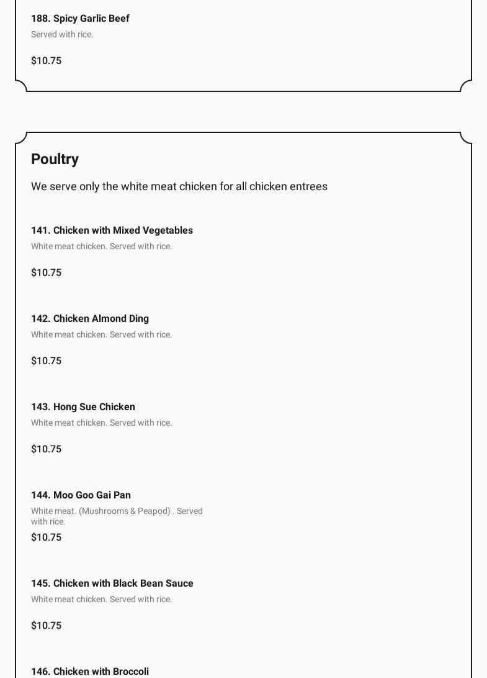Click the Spicy Garlic Beef $10.75 price

pos(46,61)
